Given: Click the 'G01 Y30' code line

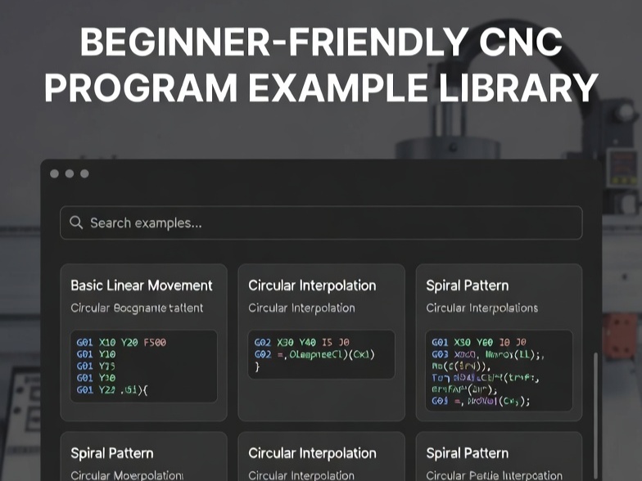Looking at the screenshot, I should click(97, 378).
